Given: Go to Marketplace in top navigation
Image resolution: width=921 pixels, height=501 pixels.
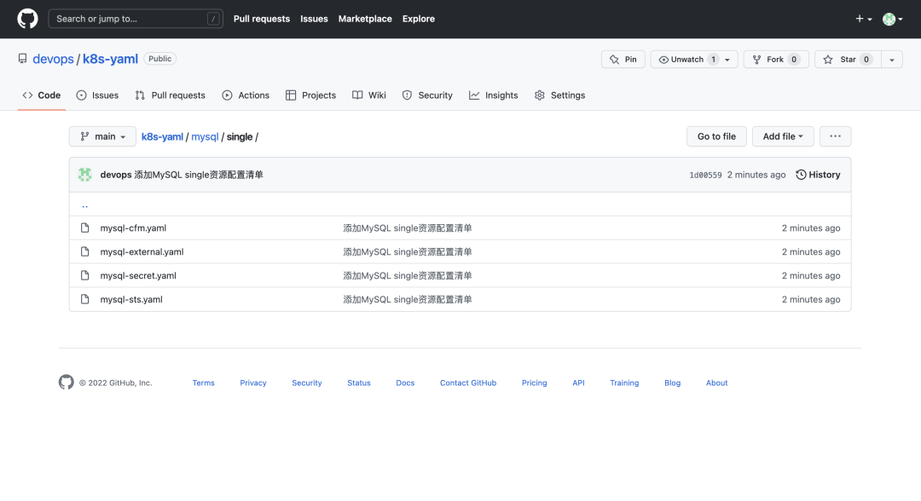Looking at the screenshot, I should click(365, 19).
